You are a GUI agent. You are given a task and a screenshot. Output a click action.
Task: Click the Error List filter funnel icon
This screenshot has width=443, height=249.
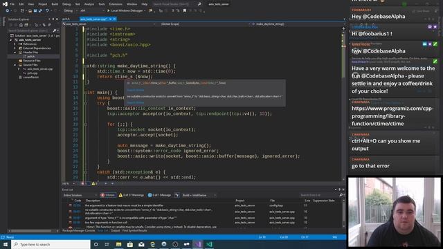pos(177,195)
